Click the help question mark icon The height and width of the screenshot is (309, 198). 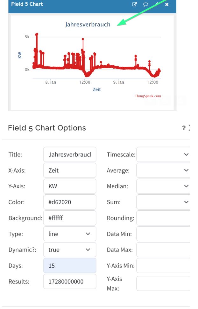point(184,128)
